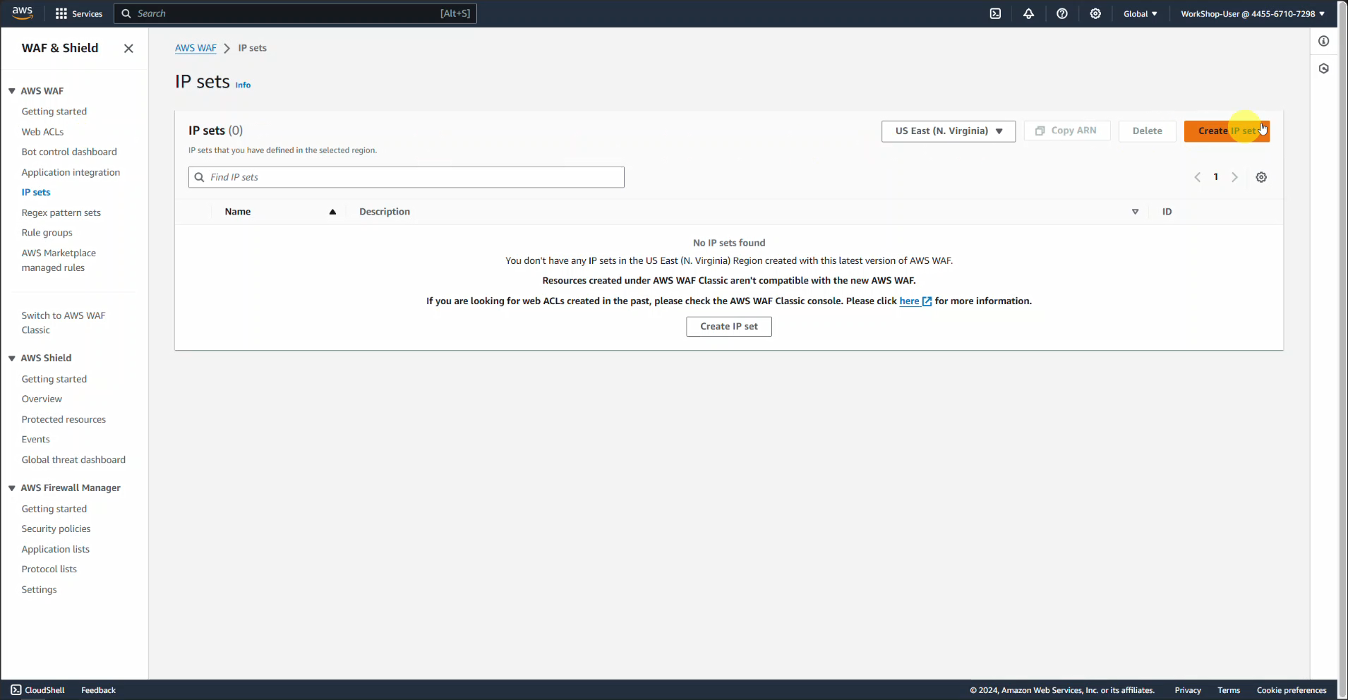
Task: Open Shield Overview
Action: (x=42, y=399)
